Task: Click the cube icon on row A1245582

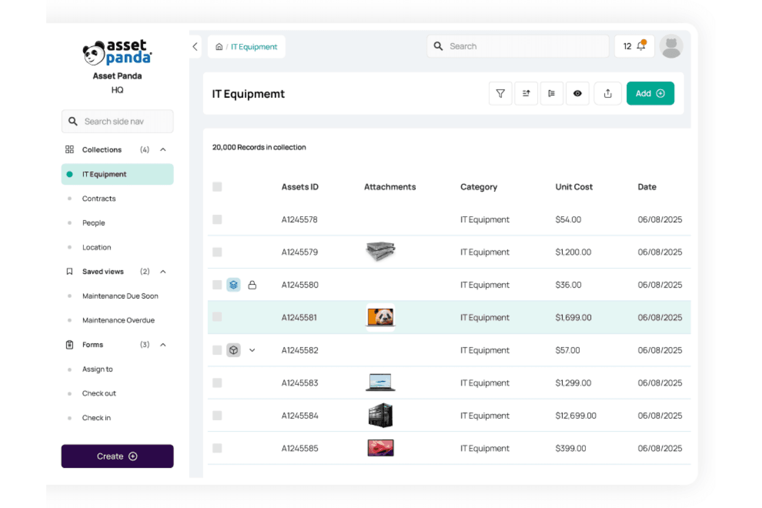Action: (234, 351)
